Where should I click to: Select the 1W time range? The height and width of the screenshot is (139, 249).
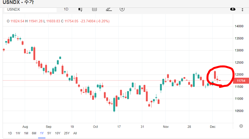pyautogui.click(x=18, y=133)
